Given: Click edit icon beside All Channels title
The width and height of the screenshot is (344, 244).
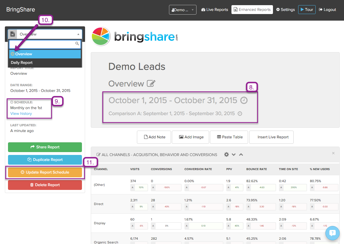Looking at the screenshot, I should [x=99, y=155].
